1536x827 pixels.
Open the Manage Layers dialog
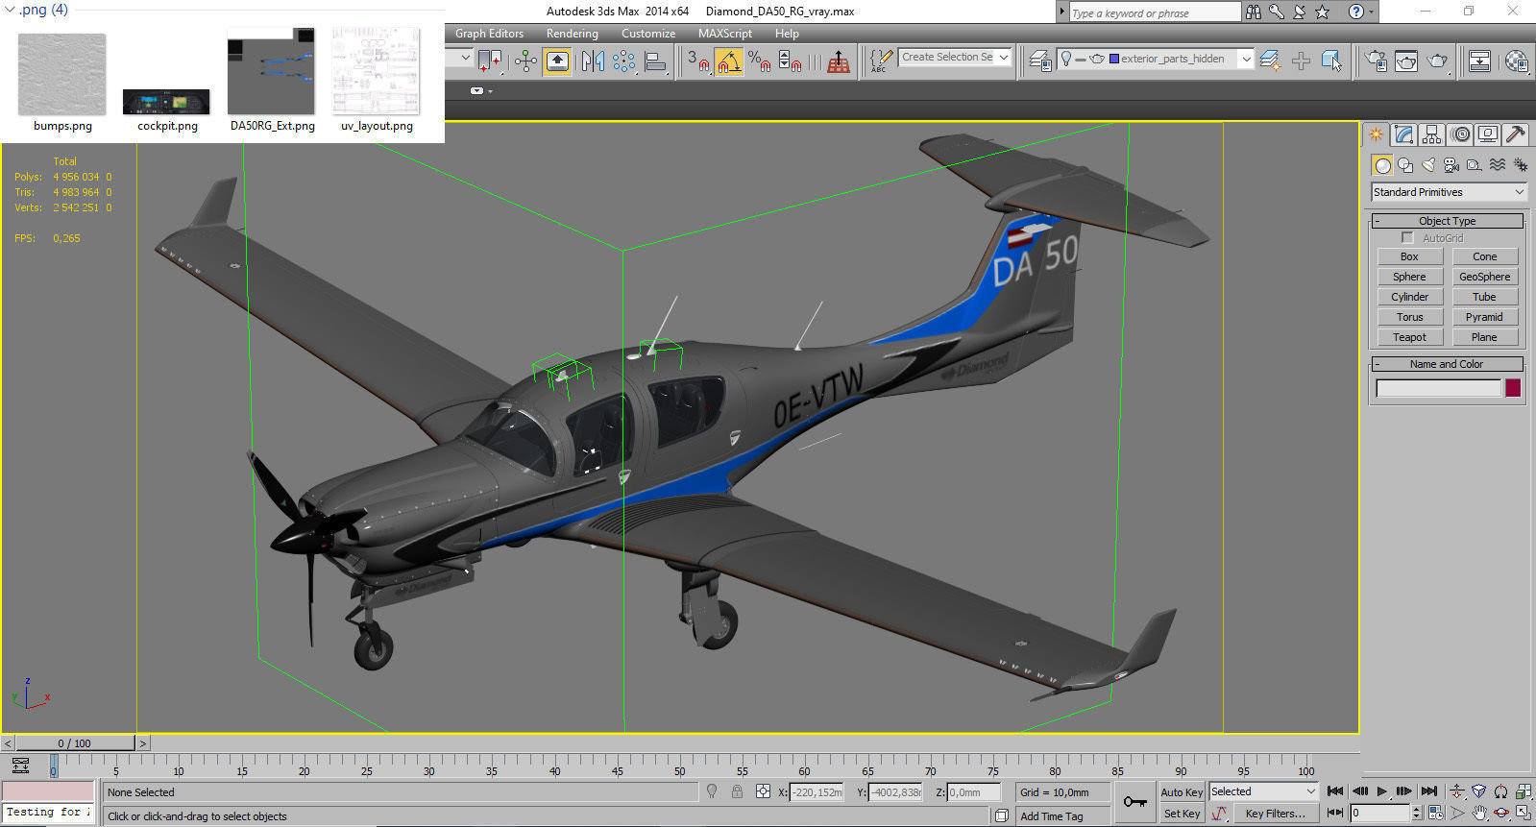click(x=1039, y=61)
